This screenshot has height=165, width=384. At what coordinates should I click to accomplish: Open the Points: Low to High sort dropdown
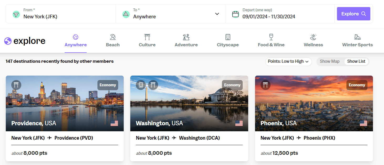(x=288, y=61)
